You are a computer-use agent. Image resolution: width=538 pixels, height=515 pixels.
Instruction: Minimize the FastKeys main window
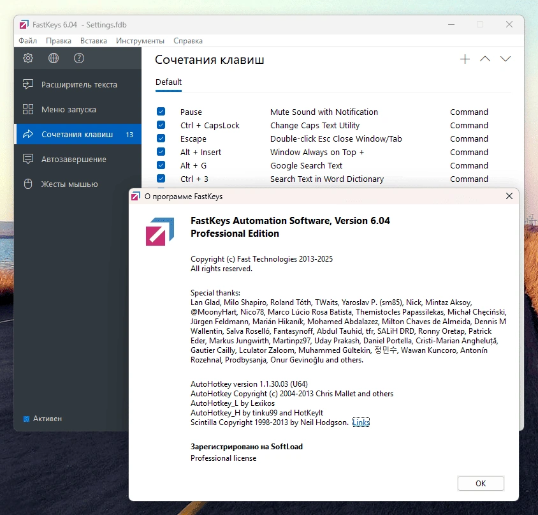[451, 25]
